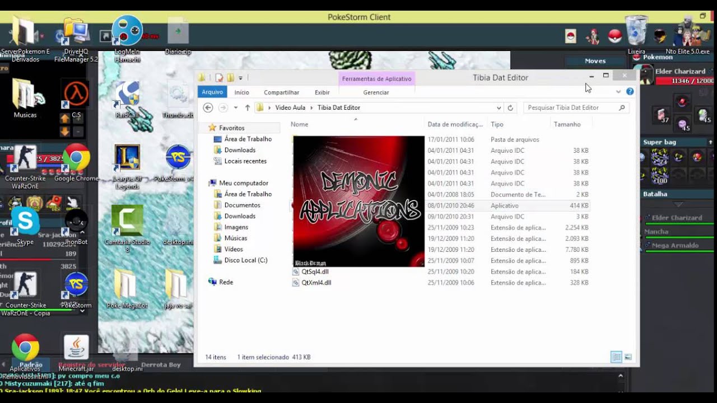The height and width of the screenshot is (403, 717).
Task: Sort files by Tamanho column
Action: point(567,124)
